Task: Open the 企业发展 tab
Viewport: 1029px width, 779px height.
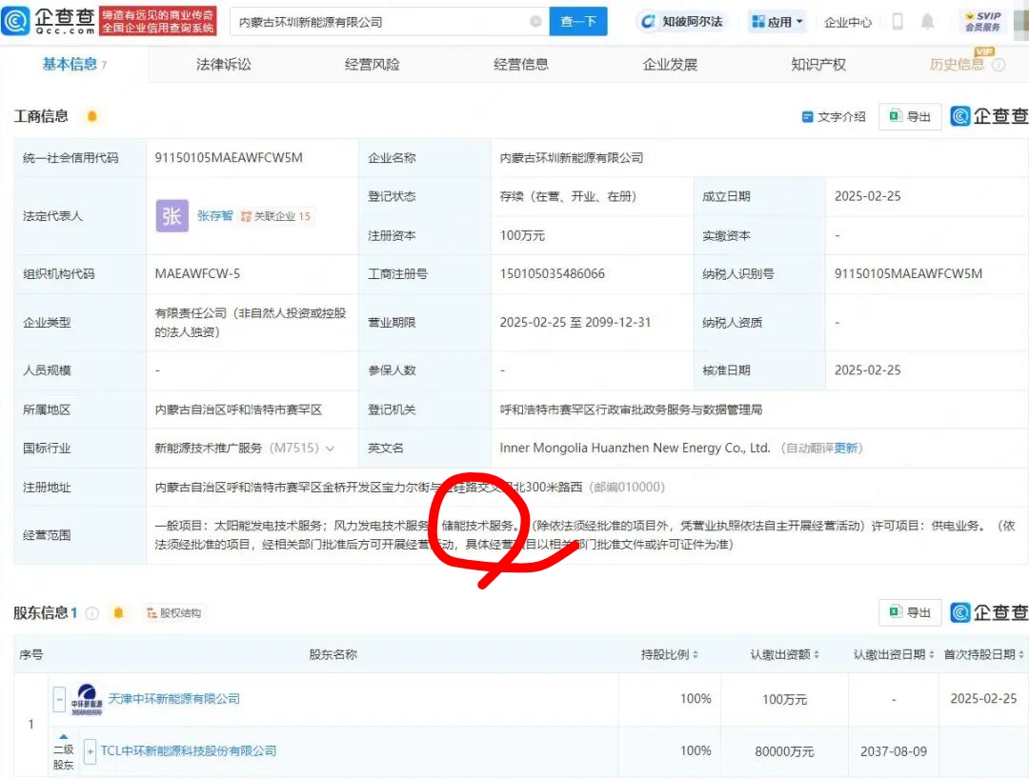Action: tap(670, 64)
